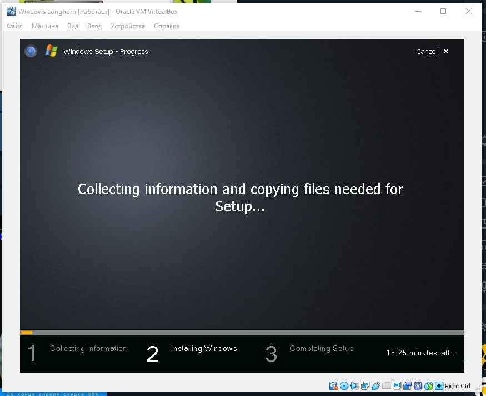
Task: Click the mouse integration status icon
Action: click(x=429, y=386)
